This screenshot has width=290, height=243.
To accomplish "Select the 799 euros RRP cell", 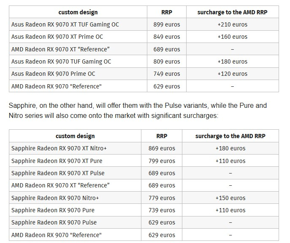I will (162, 161).
